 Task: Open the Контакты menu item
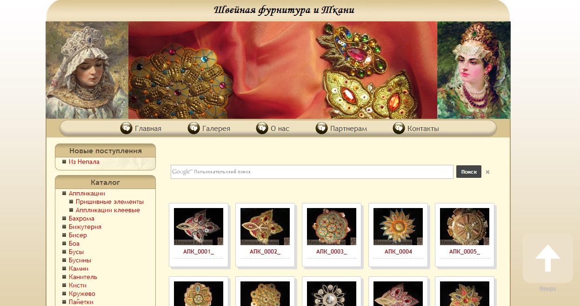[423, 129]
